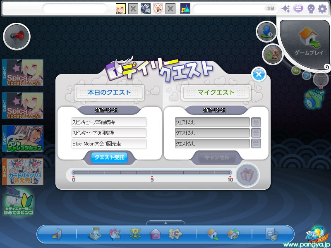
Task: Select the third クエストなし slot
Action: (212, 143)
